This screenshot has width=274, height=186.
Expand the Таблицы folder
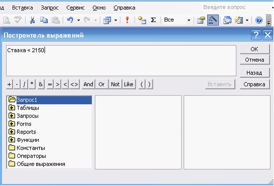tap(12, 108)
